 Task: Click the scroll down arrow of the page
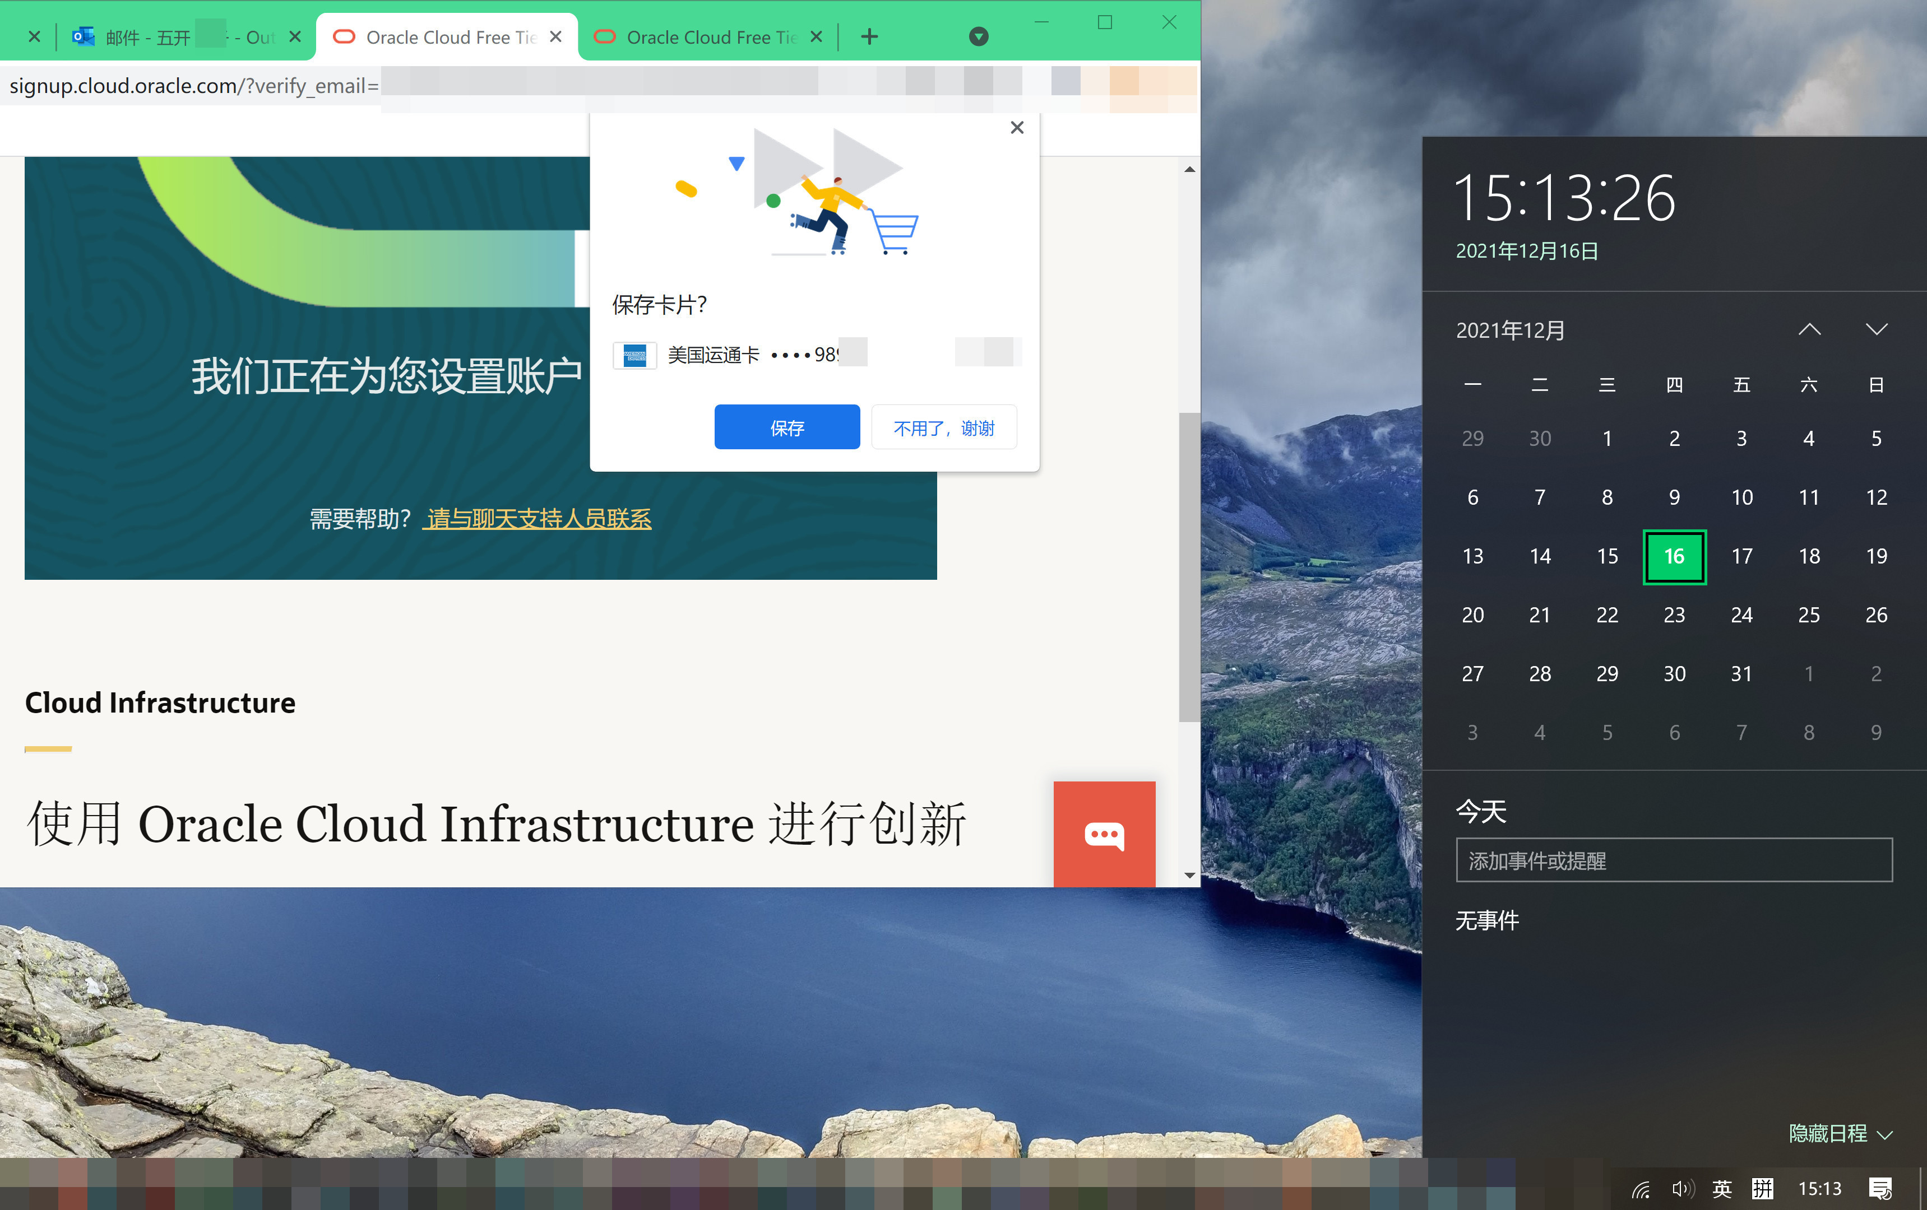pyautogui.click(x=1189, y=875)
